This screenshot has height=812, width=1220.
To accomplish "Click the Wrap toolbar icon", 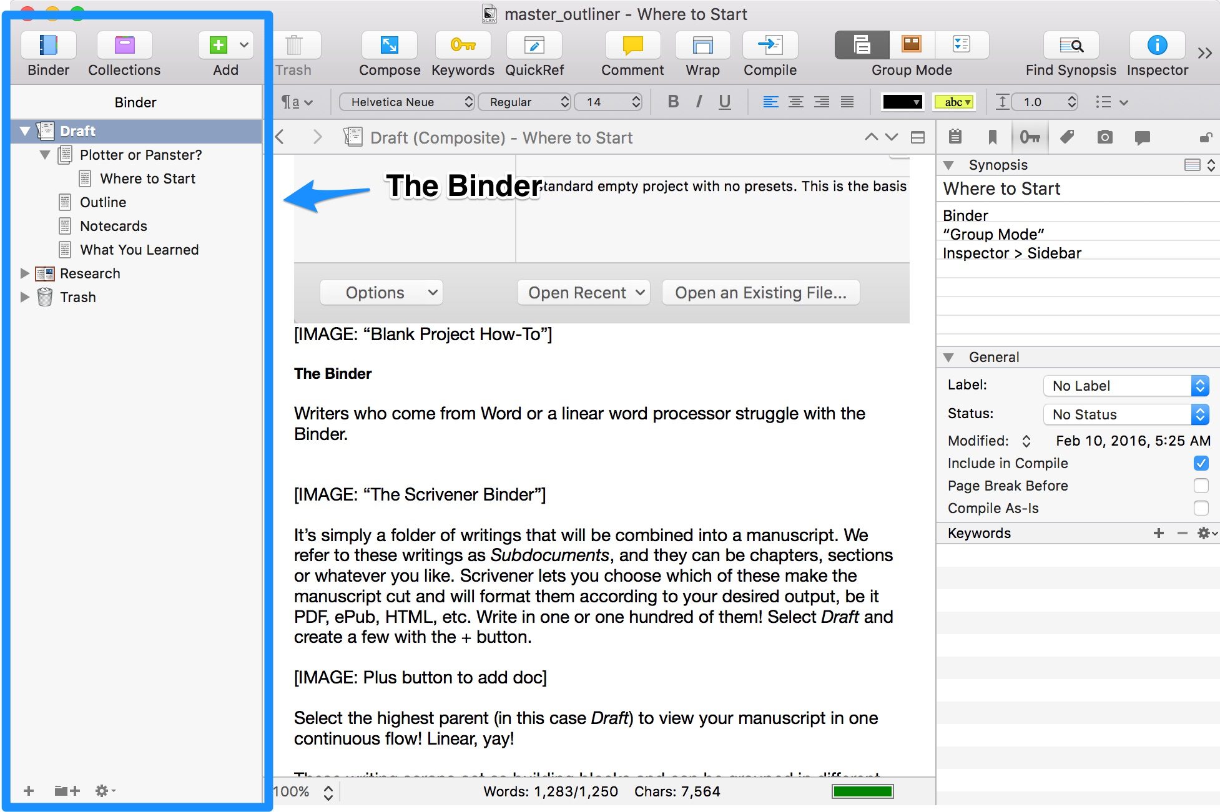I will point(702,46).
